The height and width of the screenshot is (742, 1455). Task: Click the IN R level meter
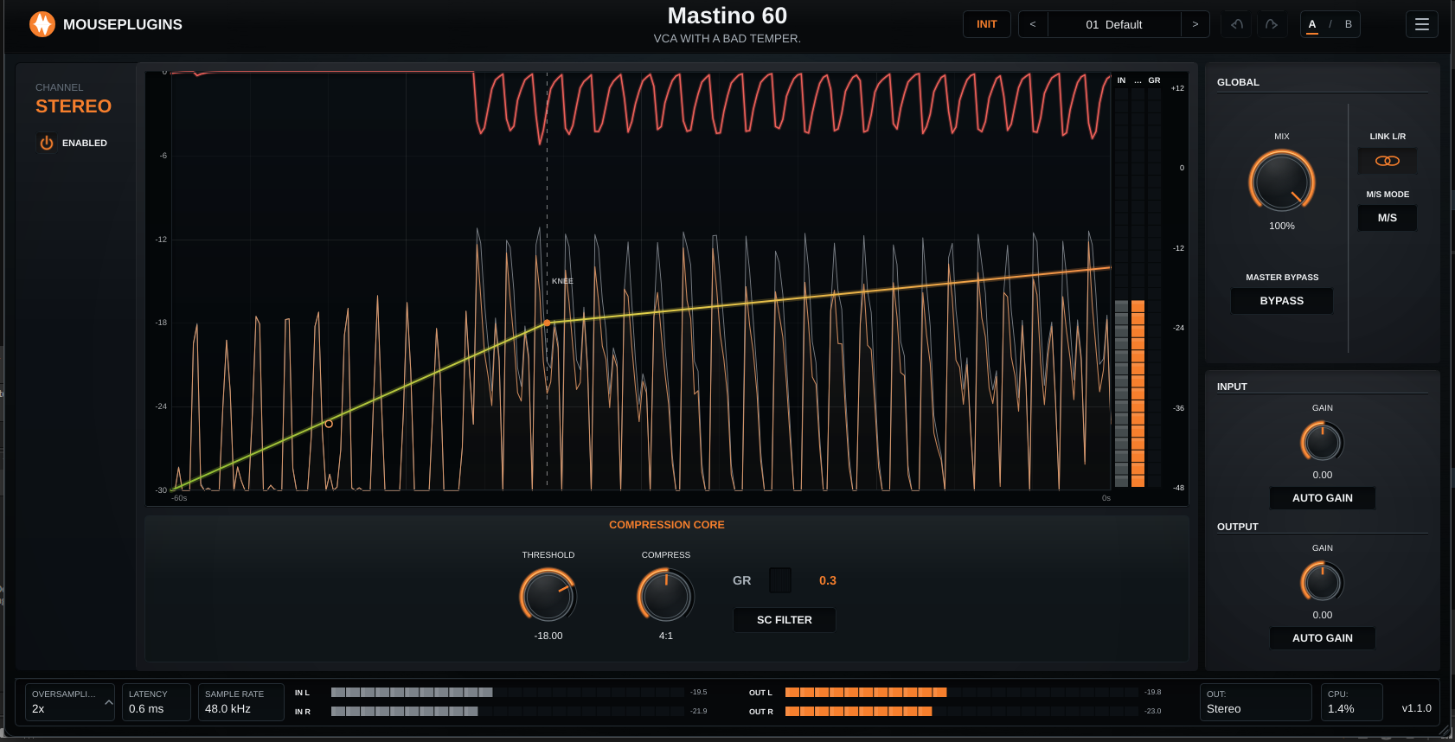click(508, 711)
